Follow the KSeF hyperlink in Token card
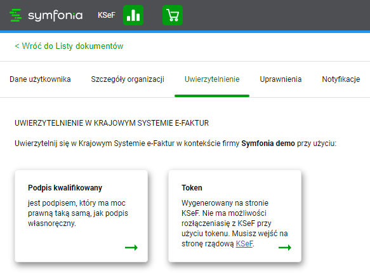370x273 pixels. [x=244, y=244]
